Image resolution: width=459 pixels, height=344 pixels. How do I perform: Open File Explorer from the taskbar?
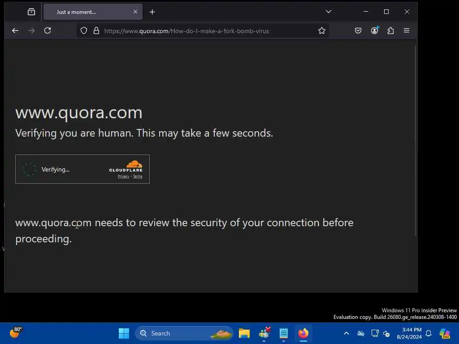[x=244, y=333]
